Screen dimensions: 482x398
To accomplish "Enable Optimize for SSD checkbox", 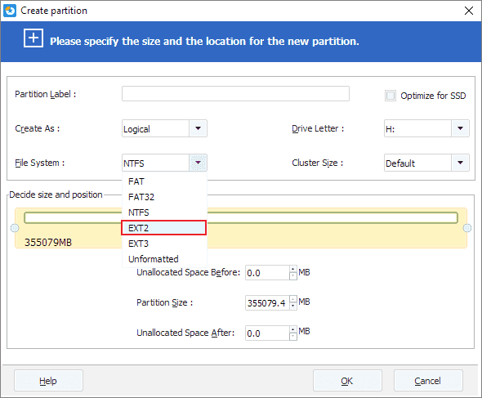I will click(391, 96).
